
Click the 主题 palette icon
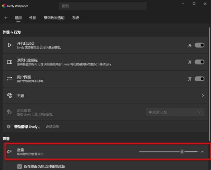coord(9,96)
